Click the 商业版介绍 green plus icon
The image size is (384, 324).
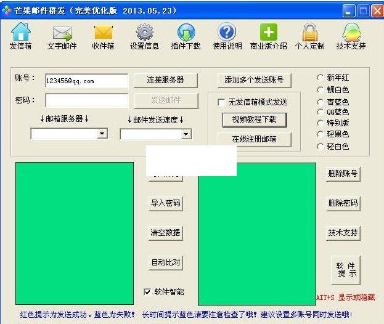pyautogui.click(x=268, y=33)
